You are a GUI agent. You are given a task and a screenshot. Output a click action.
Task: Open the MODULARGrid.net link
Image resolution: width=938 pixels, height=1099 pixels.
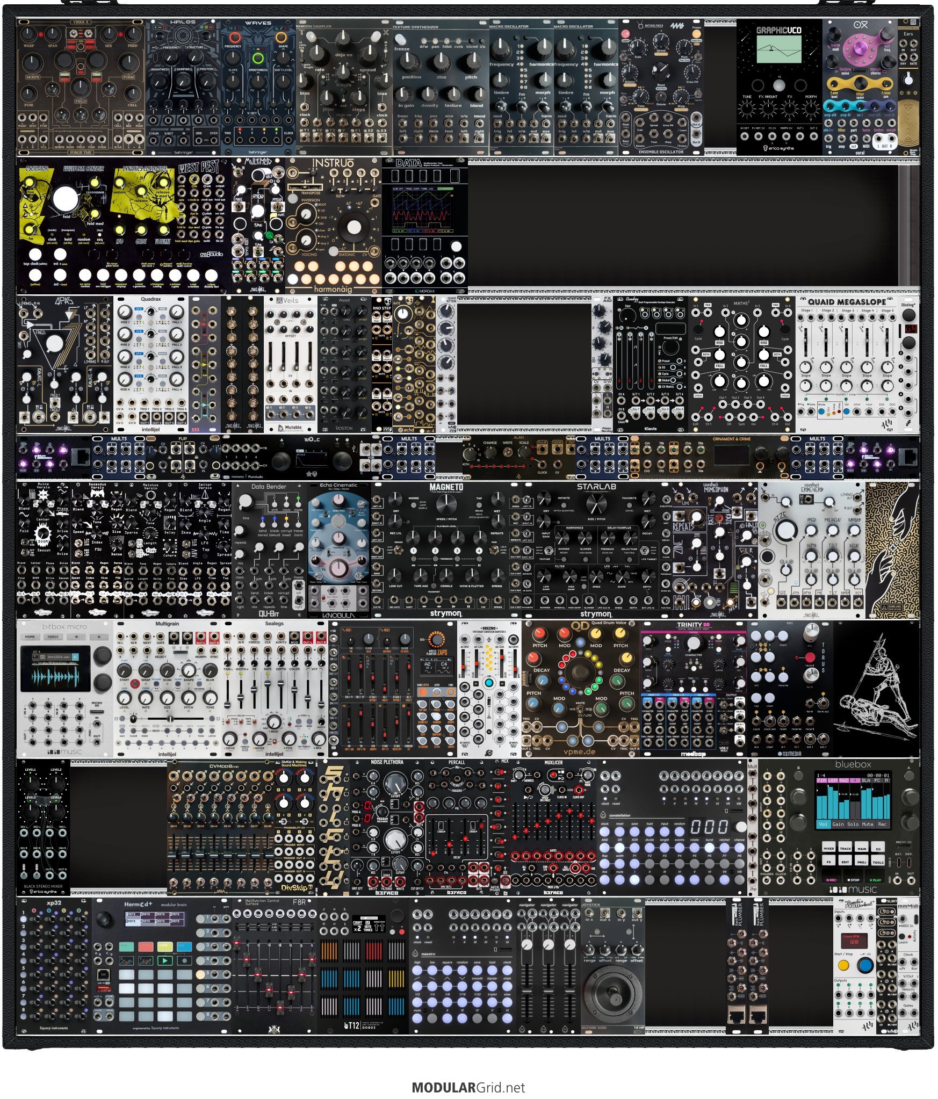click(x=468, y=1087)
